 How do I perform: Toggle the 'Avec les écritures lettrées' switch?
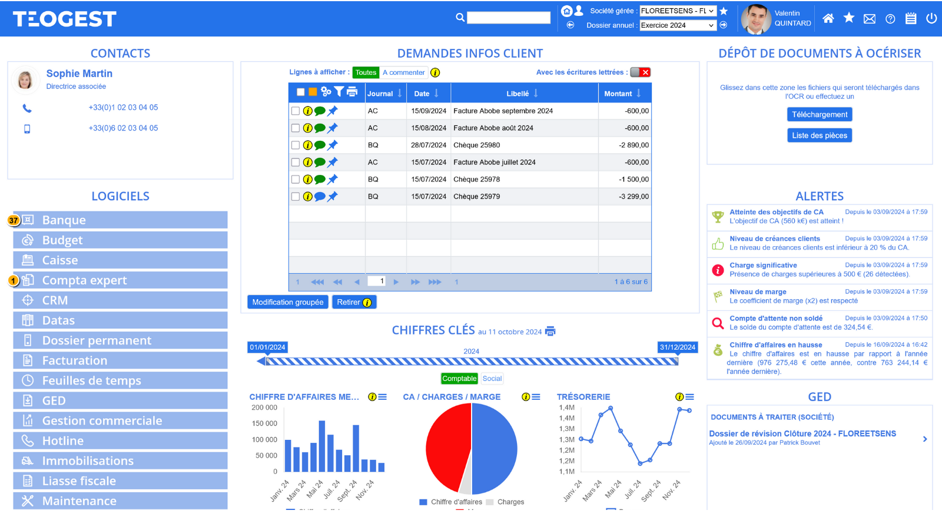(x=640, y=72)
